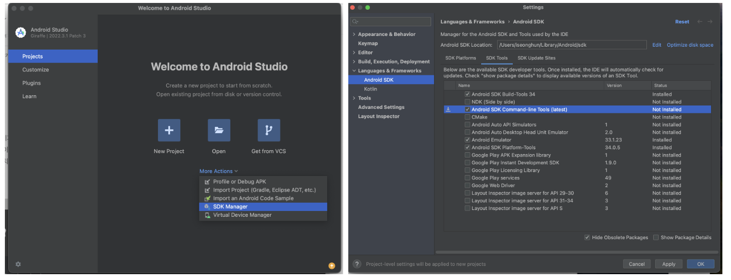Toggle Android SDK Platform-Tools checkbox

tap(467, 147)
